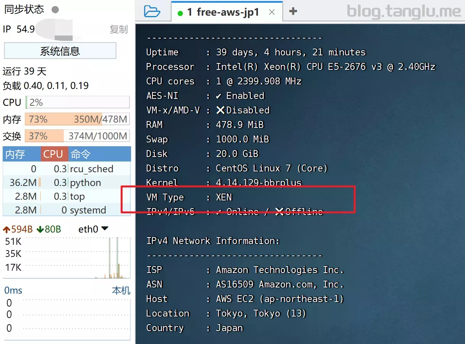Click the 系统信息 button
Viewport: 465px width, 344px height.
[x=60, y=51]
